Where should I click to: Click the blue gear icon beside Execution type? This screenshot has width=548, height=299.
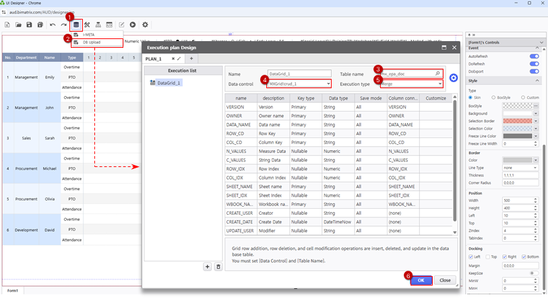pyautogui.click(x=454, y=78)
